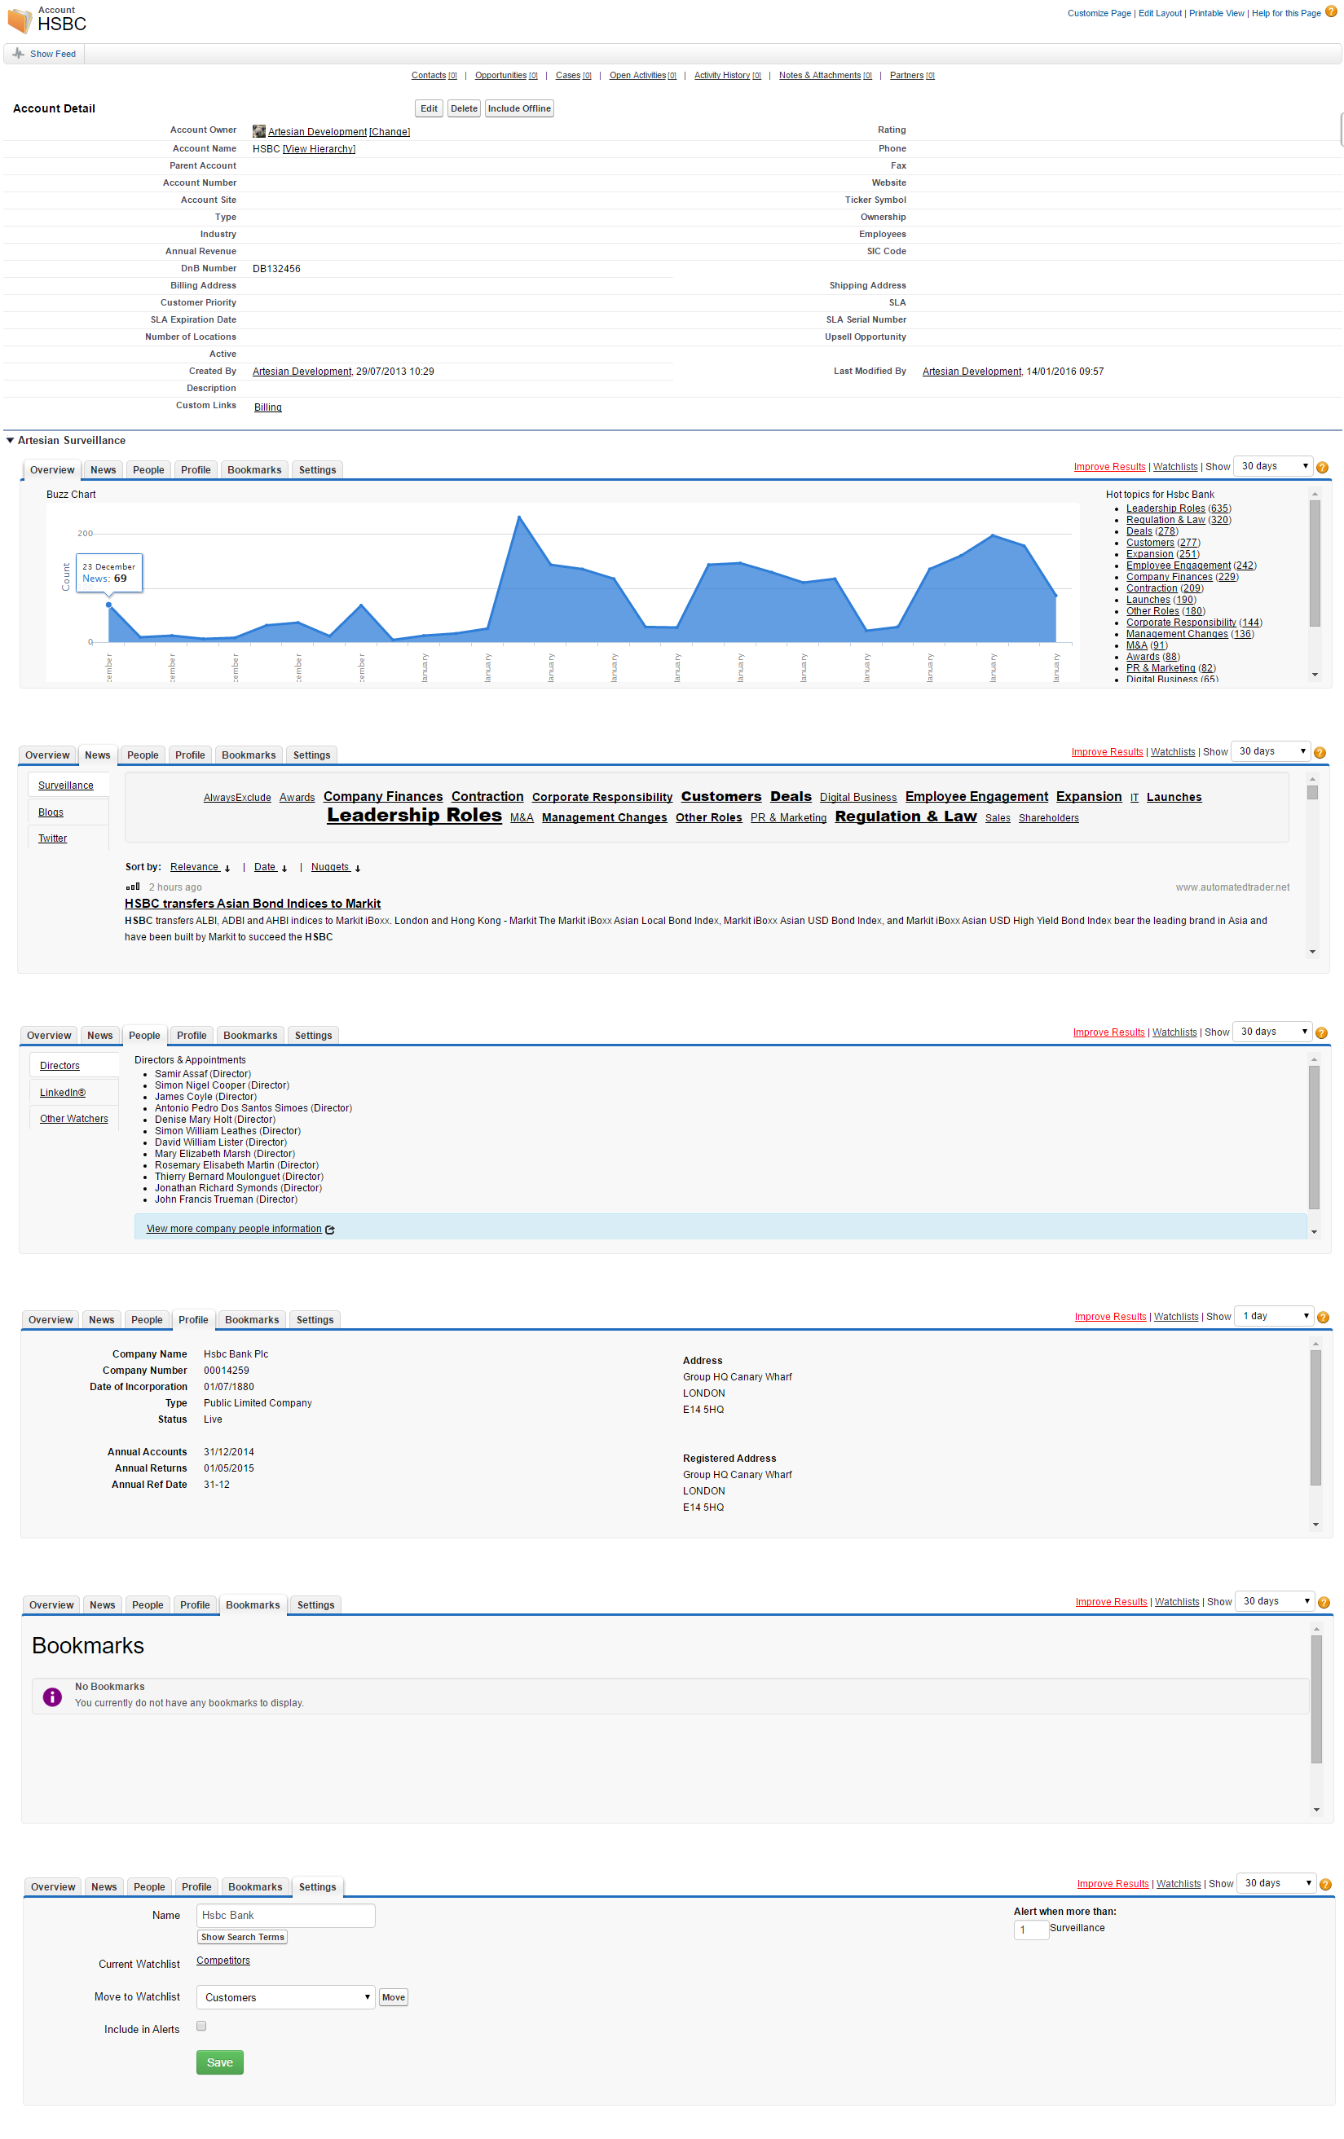
Task: Click the Hot topics list scrollbar
Action: click(1315, 563)
